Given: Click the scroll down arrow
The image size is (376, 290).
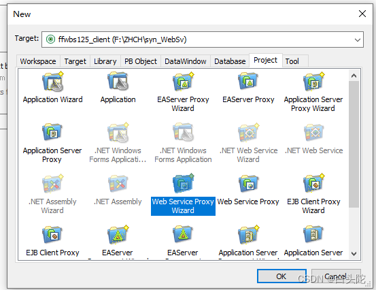Looking at the screenshot, I should tap(354, 253).
